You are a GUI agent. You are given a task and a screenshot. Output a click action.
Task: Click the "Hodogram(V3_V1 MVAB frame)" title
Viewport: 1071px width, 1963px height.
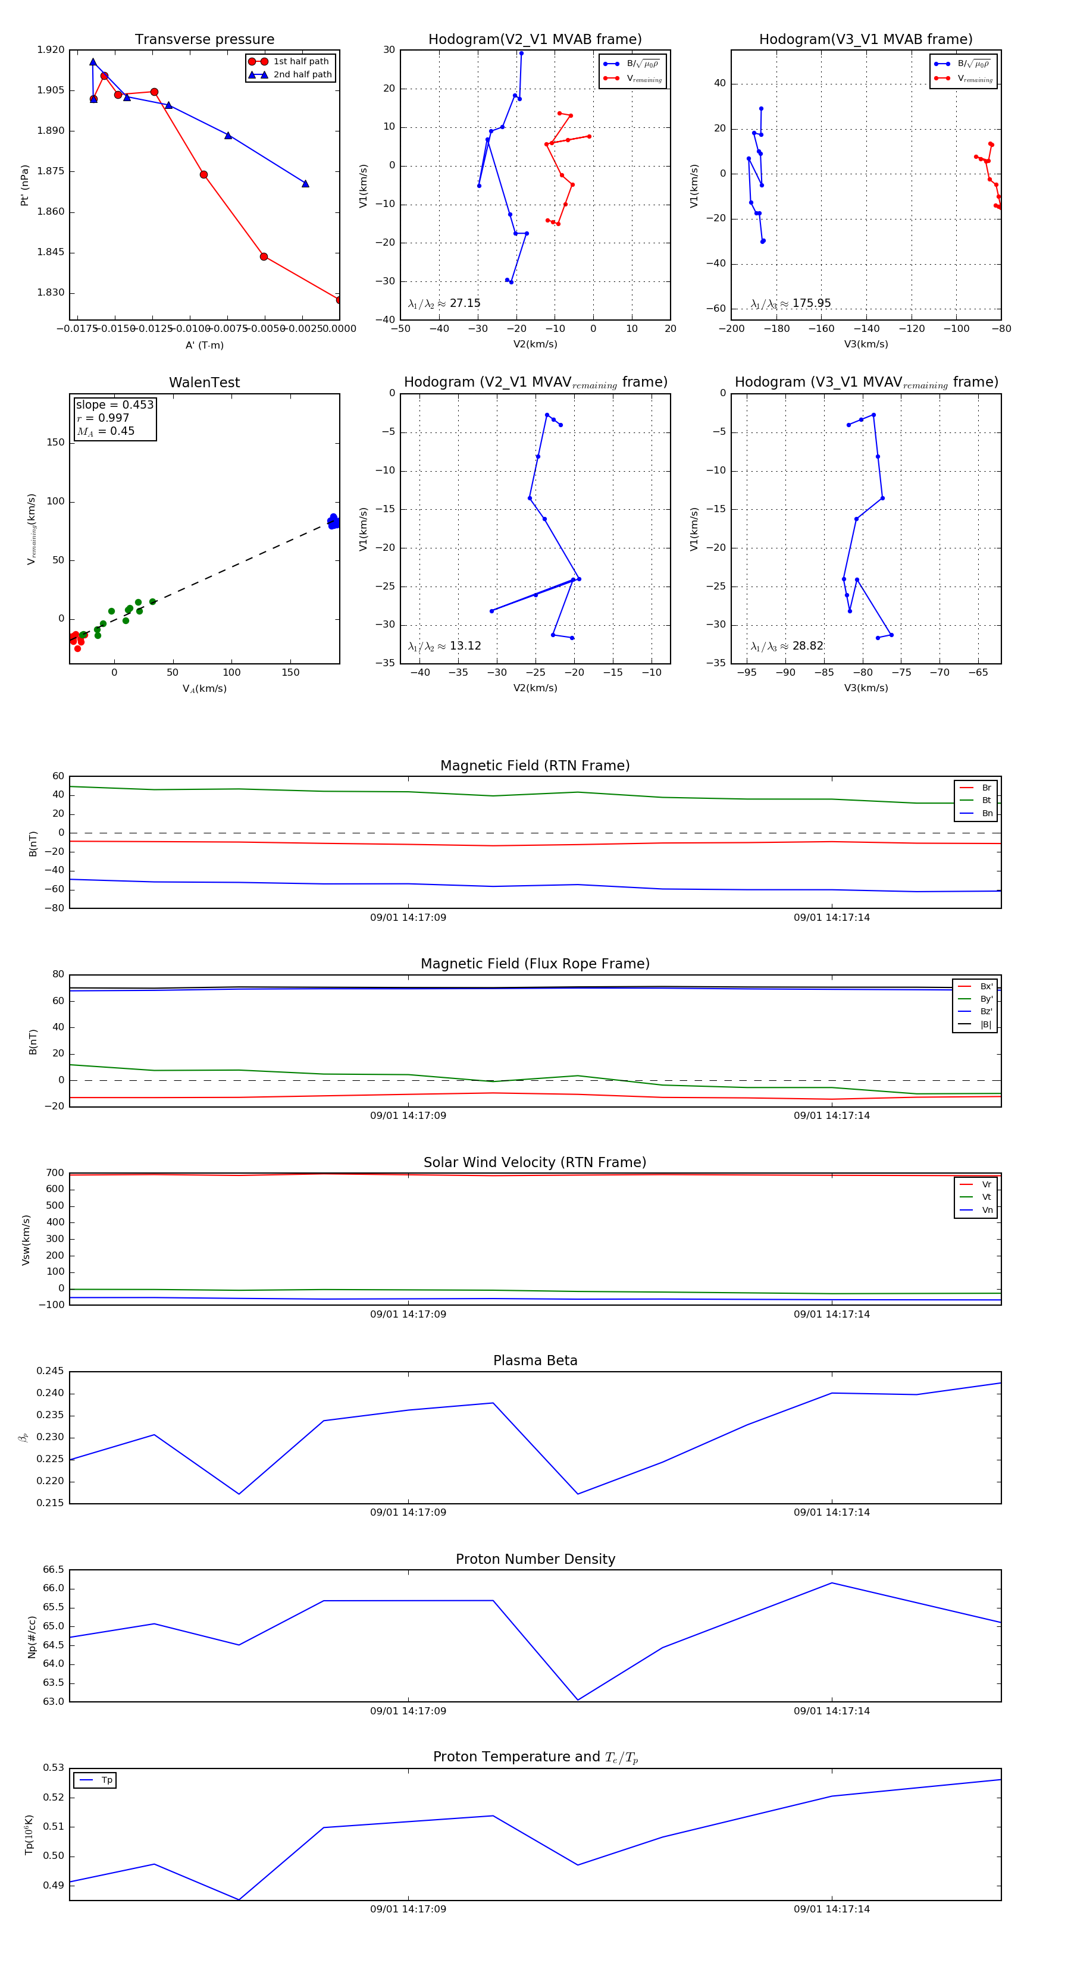866,40
